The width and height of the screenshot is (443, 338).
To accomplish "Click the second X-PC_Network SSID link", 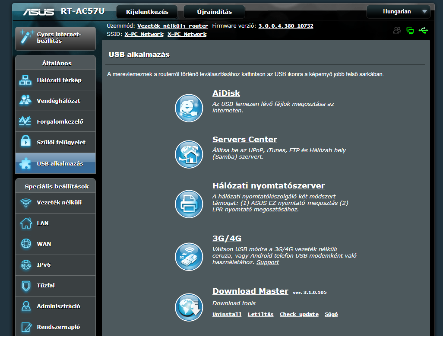I will pyautogui.click(x=187, y=34).
